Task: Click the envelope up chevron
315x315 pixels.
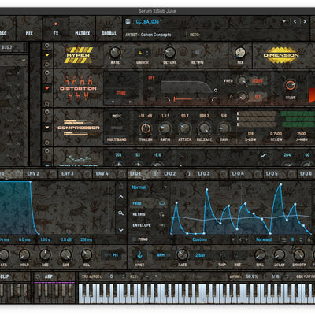Action: [121, 196]
